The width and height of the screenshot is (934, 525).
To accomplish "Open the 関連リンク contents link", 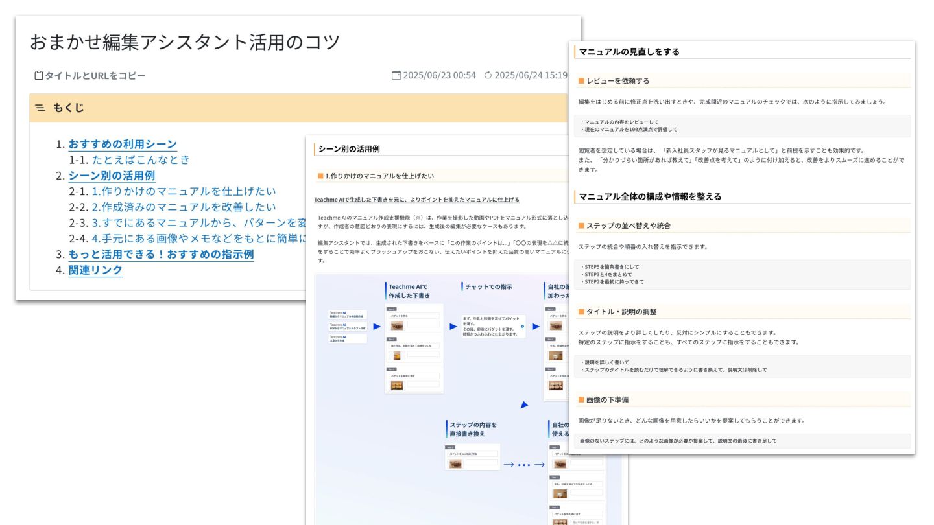I will click(95, 270).
